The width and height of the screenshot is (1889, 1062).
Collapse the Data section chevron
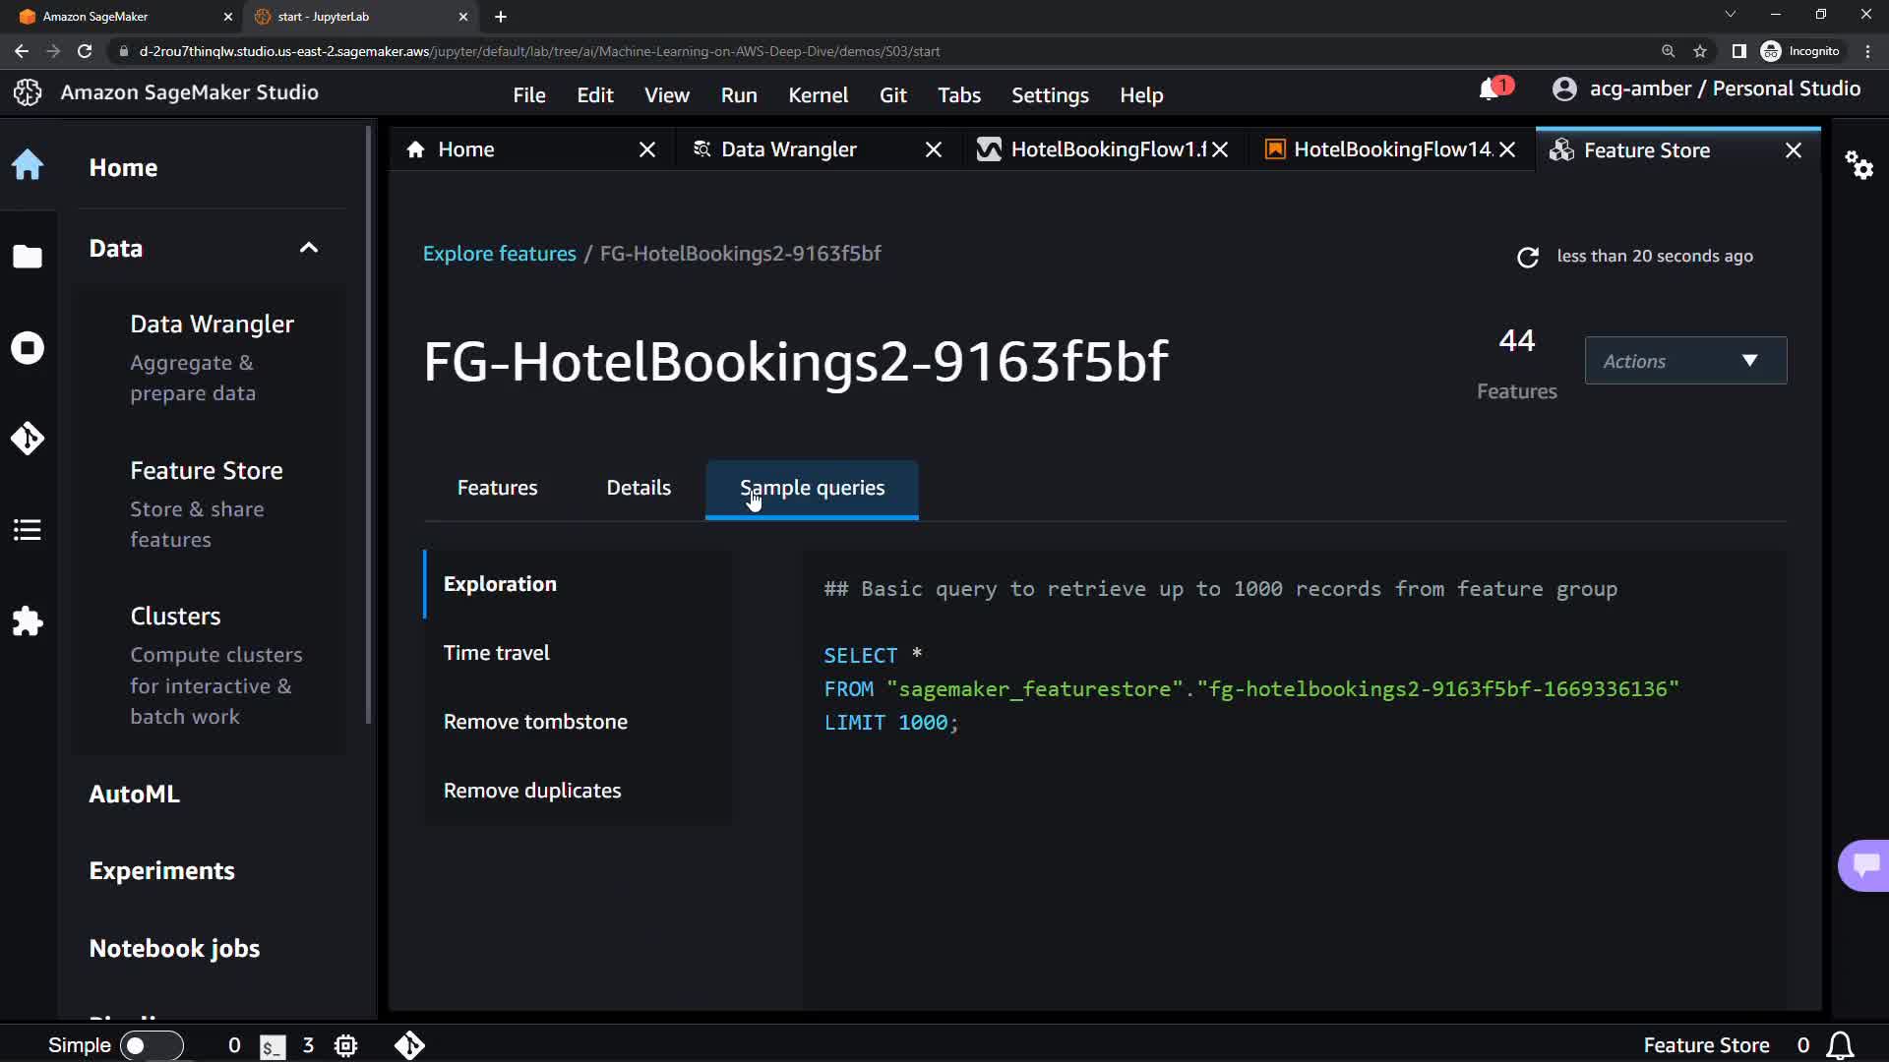(309, 248)
